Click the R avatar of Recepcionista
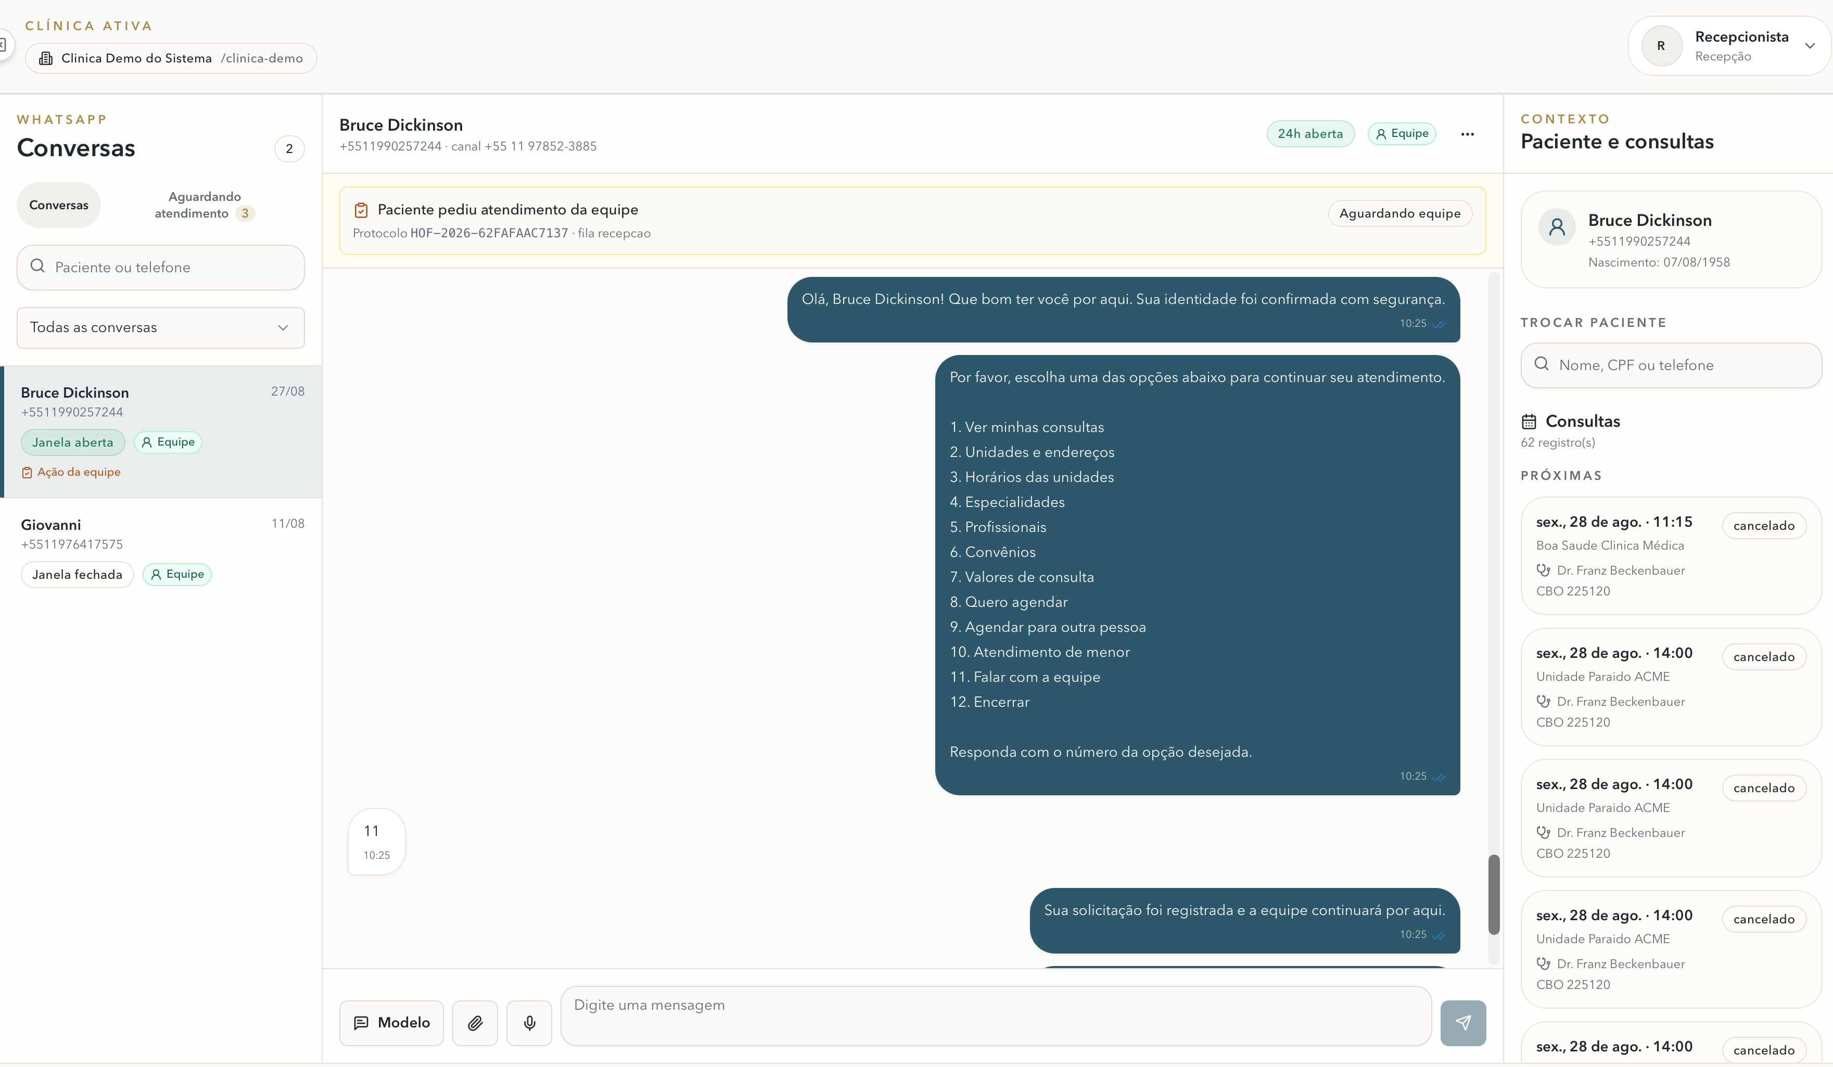The image size is (1833, 1067). [x=1661, y=46]
